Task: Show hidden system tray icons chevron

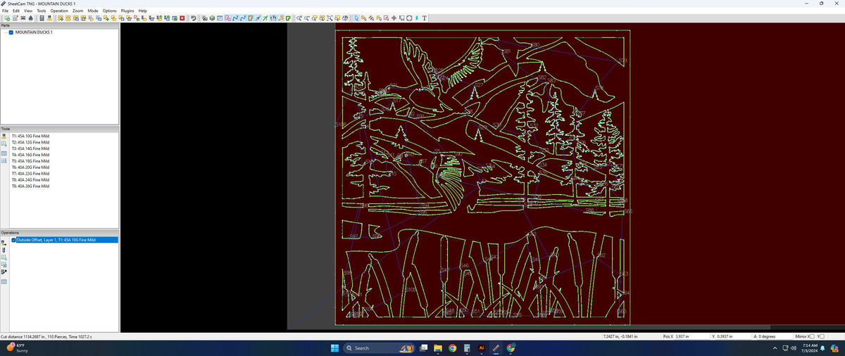Action: coord(775,348)
